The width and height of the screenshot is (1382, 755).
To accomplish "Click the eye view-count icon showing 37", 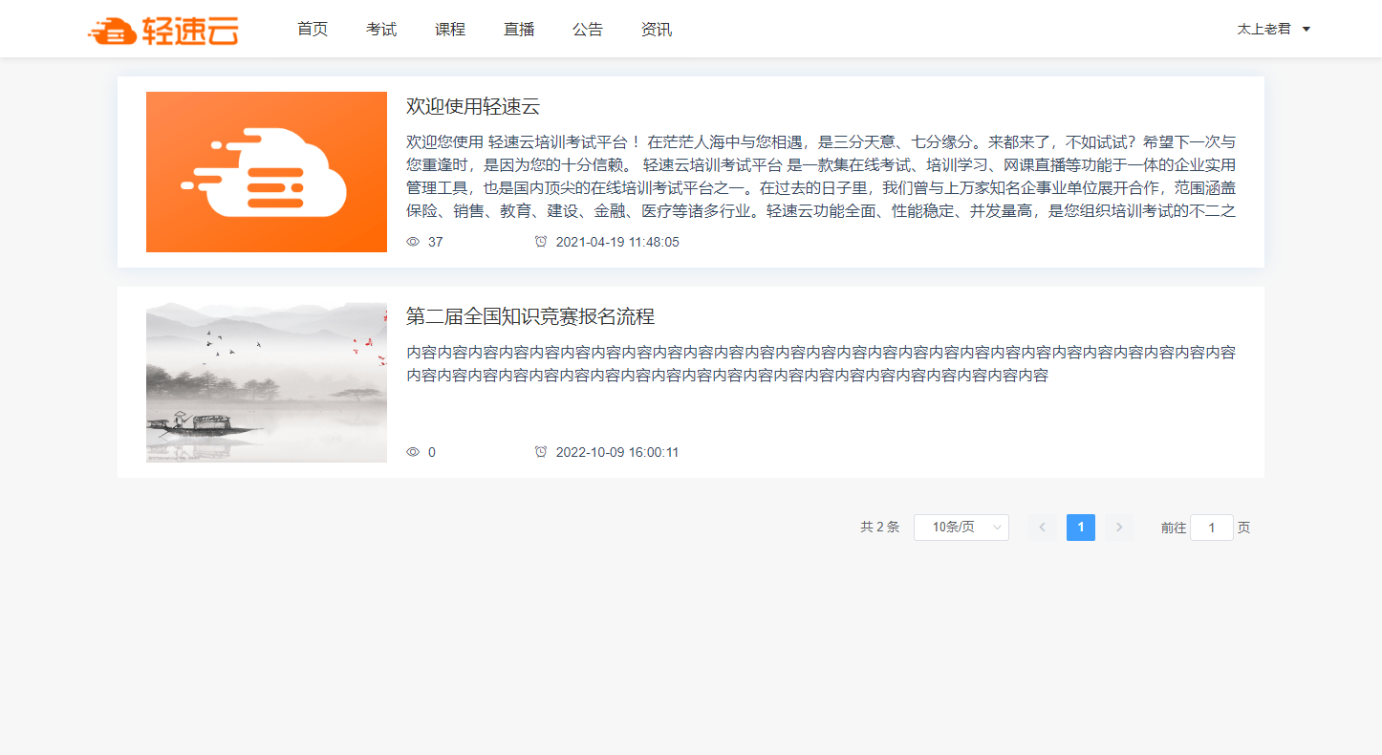I will [x=413, y=242].
